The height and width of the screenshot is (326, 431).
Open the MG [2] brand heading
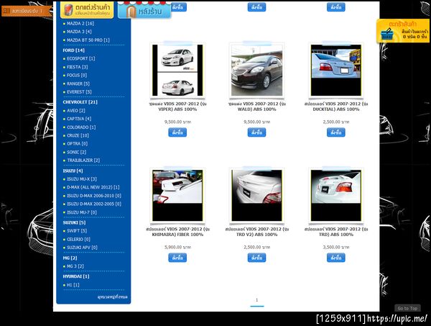[70, 258]
